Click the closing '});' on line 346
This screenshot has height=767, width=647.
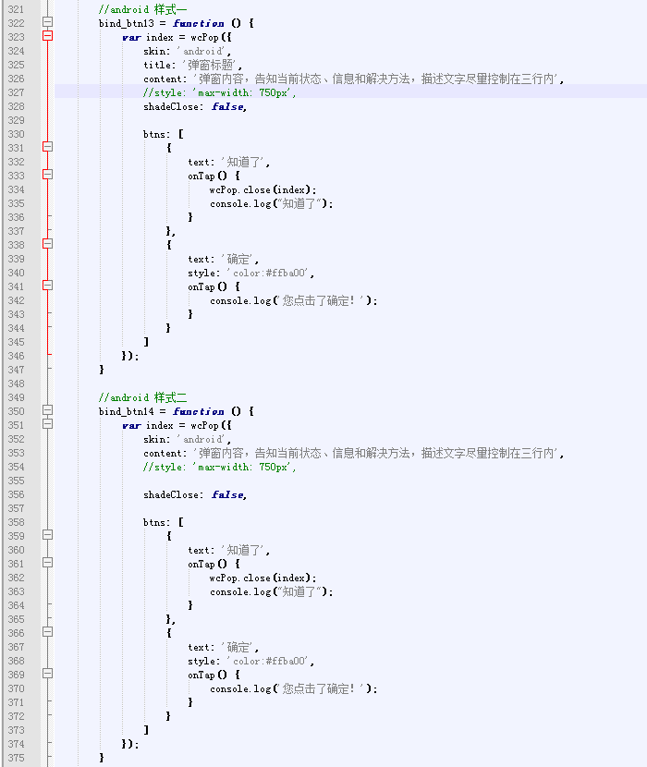(130, 356)
